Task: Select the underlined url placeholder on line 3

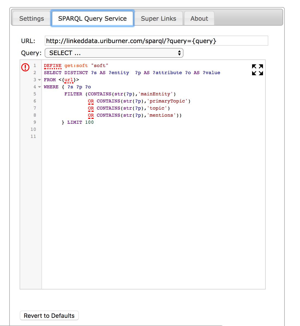Action: [x=68, y=80]
